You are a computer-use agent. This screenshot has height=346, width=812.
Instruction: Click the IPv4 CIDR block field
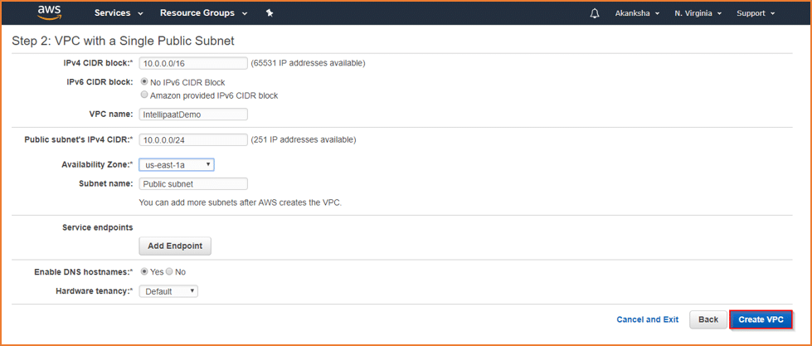[x=193, y=63]
